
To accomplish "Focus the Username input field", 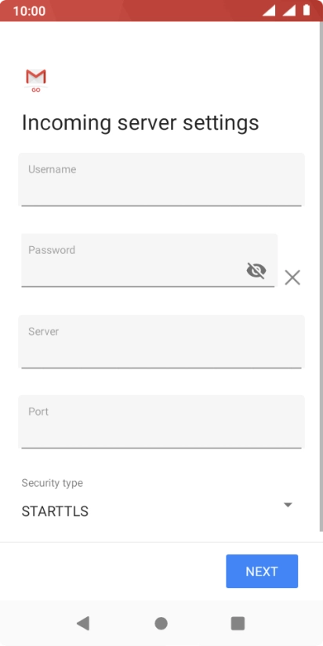I will click(x=161, y=180).
